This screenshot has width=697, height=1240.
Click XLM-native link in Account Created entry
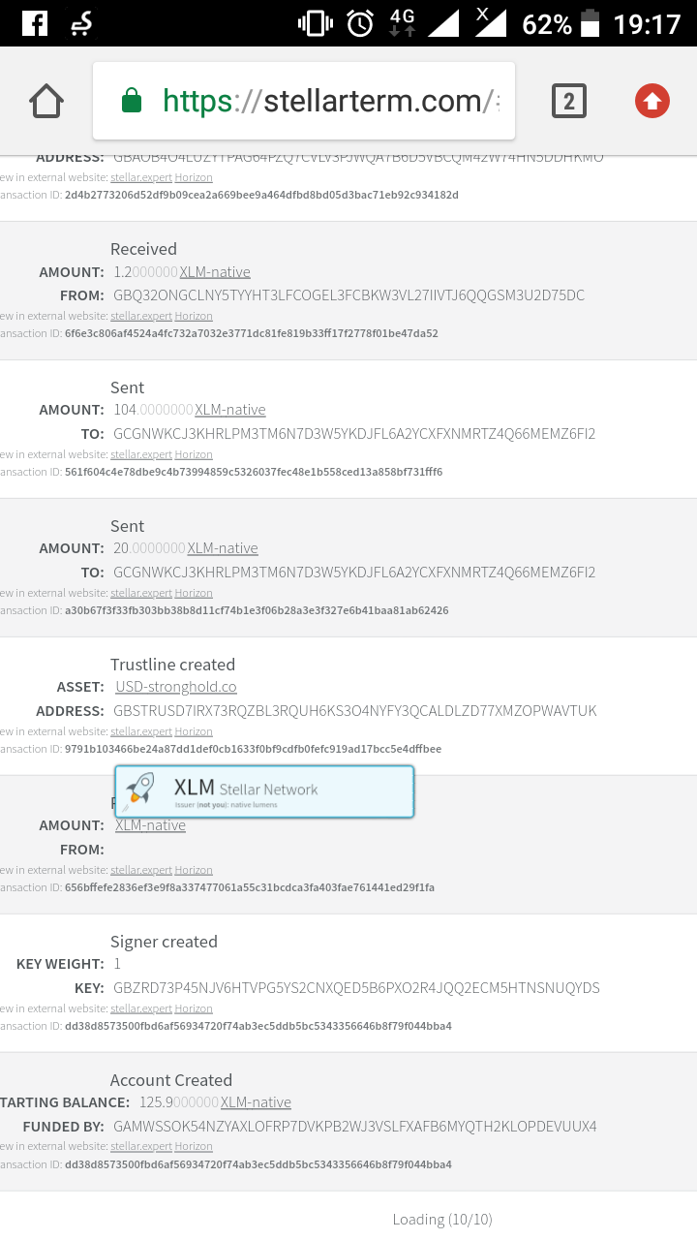click(256, 1102)
